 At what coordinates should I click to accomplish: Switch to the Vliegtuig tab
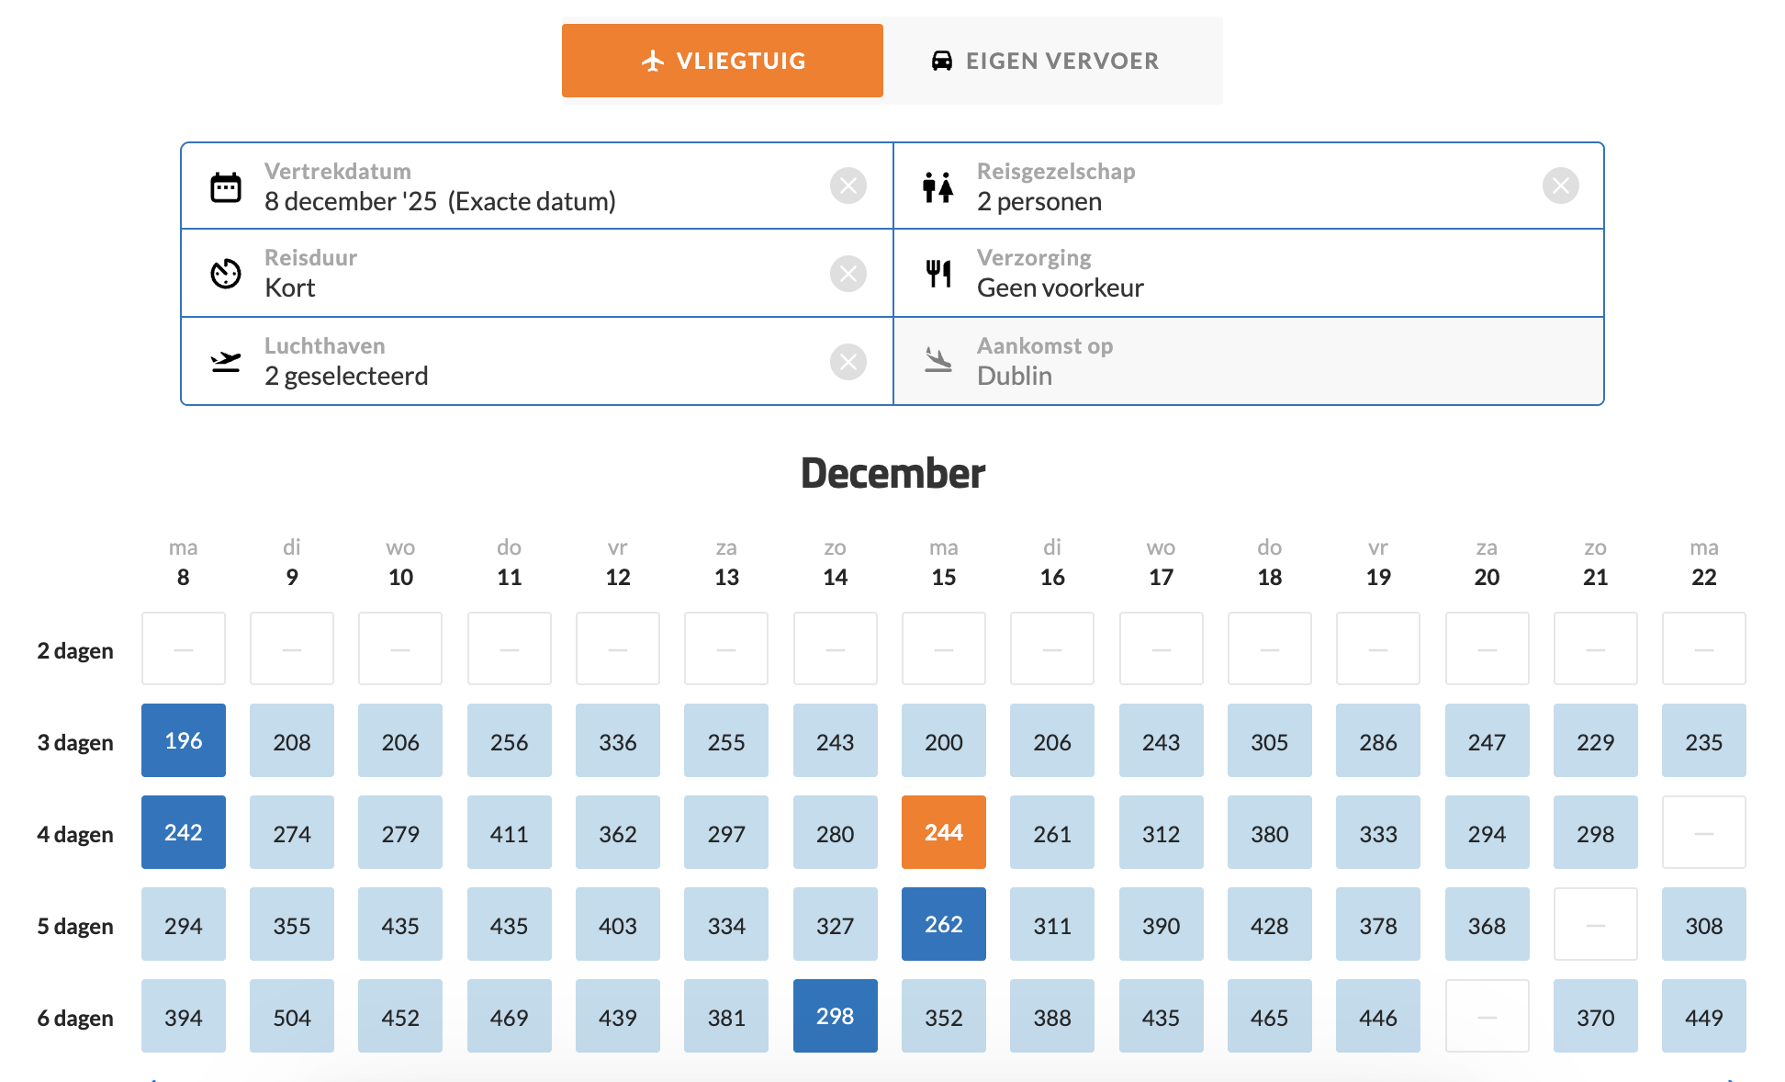pos(723,61)
